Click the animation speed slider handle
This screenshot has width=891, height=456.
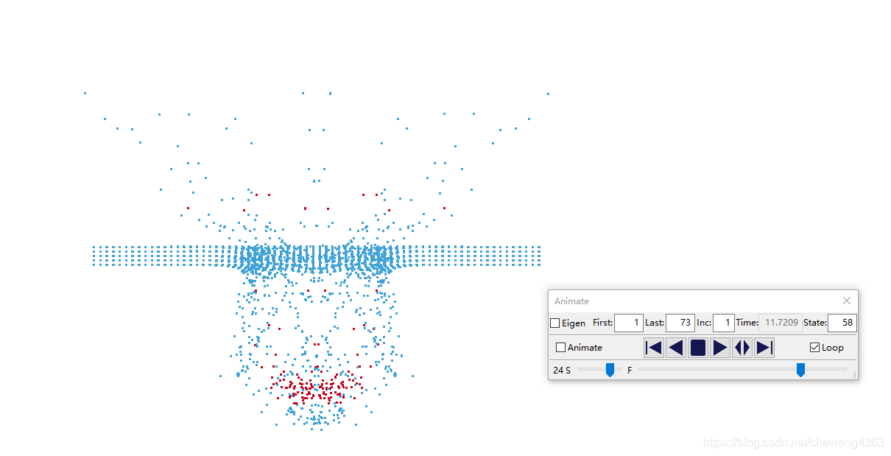pyautogui.click(x=610, y=370)
